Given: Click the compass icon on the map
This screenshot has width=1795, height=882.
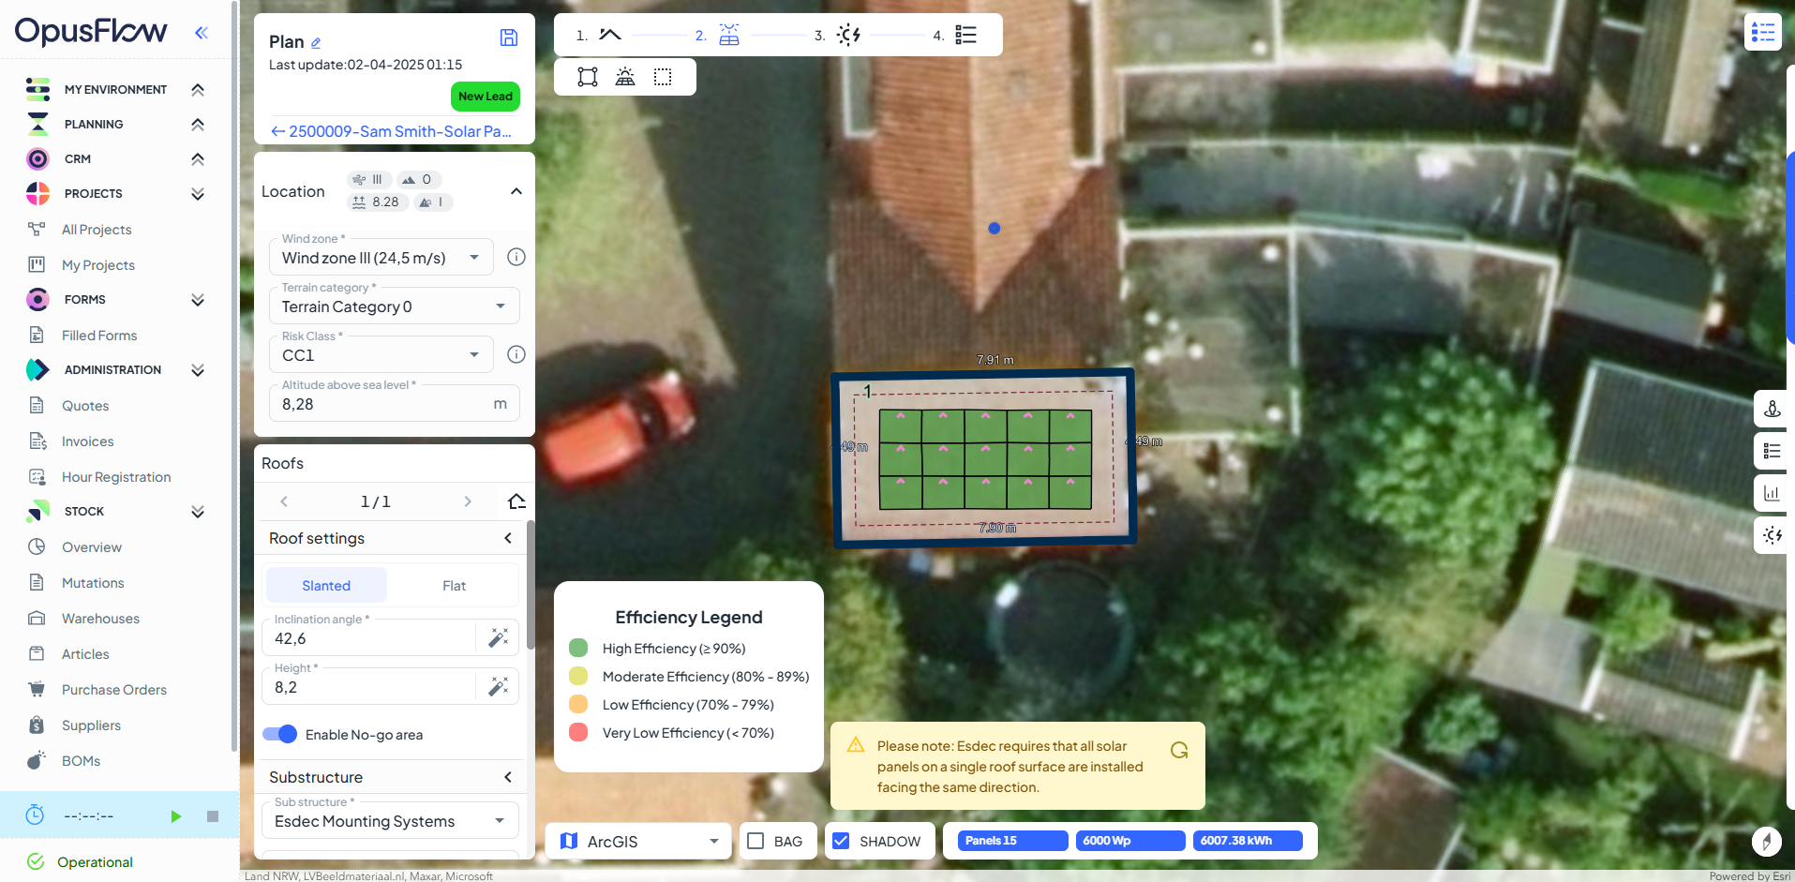Looking at the screenshot, I should [1766, 841].
